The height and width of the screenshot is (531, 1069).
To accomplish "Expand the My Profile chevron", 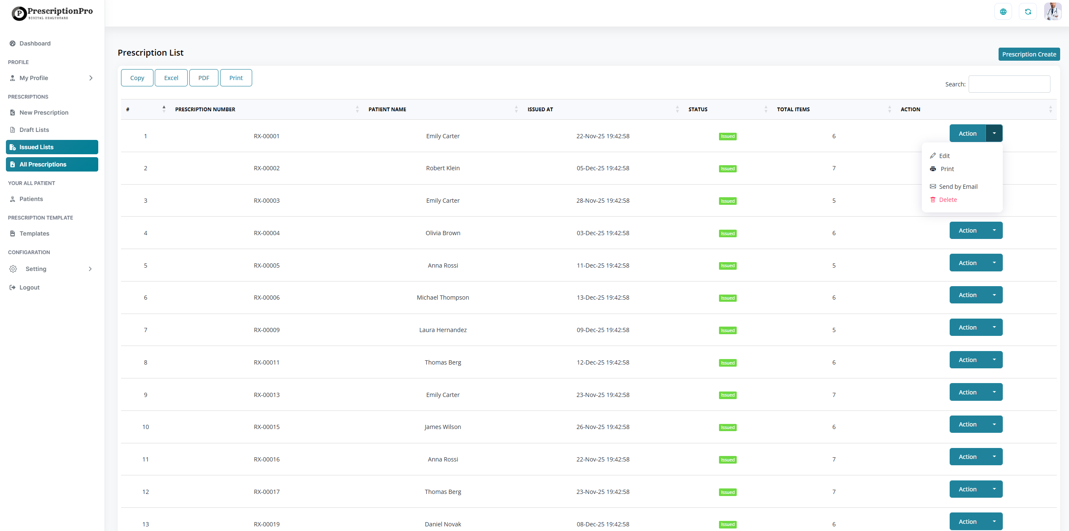I will click(x=91, y=78).
